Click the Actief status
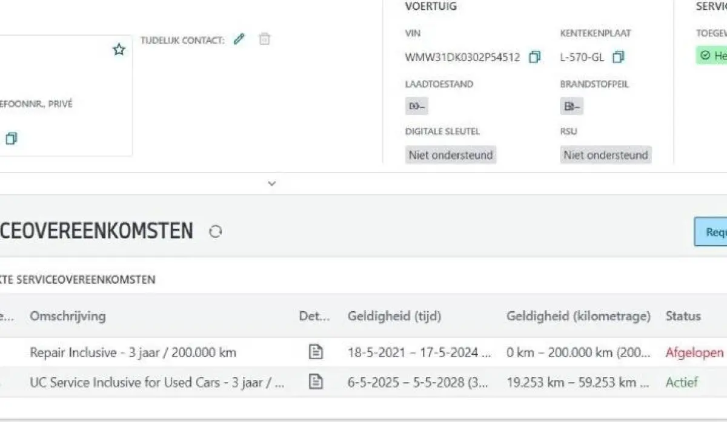Viewport: 727px width, 422px height. 682,382
